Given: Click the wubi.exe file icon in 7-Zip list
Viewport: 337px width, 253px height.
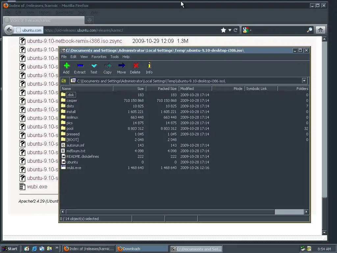Looking at the screenshot, I should [63, 167].
